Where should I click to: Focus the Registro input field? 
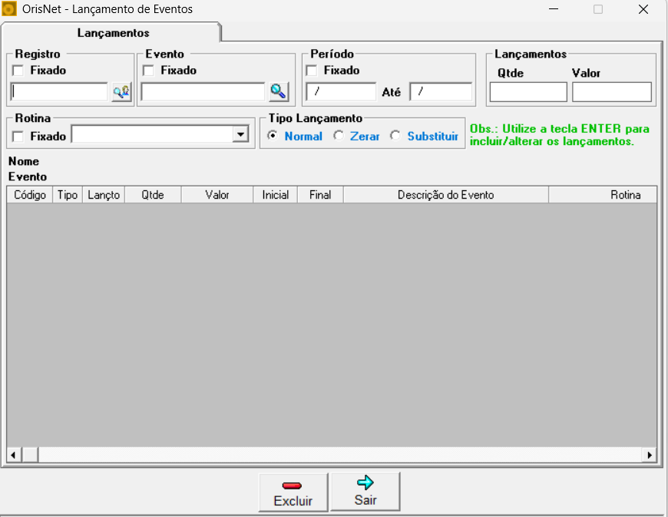pyautogui.click(x=59, y=92)
